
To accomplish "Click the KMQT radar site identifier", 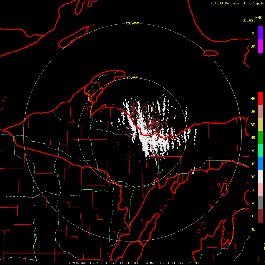I will (151, 263).
